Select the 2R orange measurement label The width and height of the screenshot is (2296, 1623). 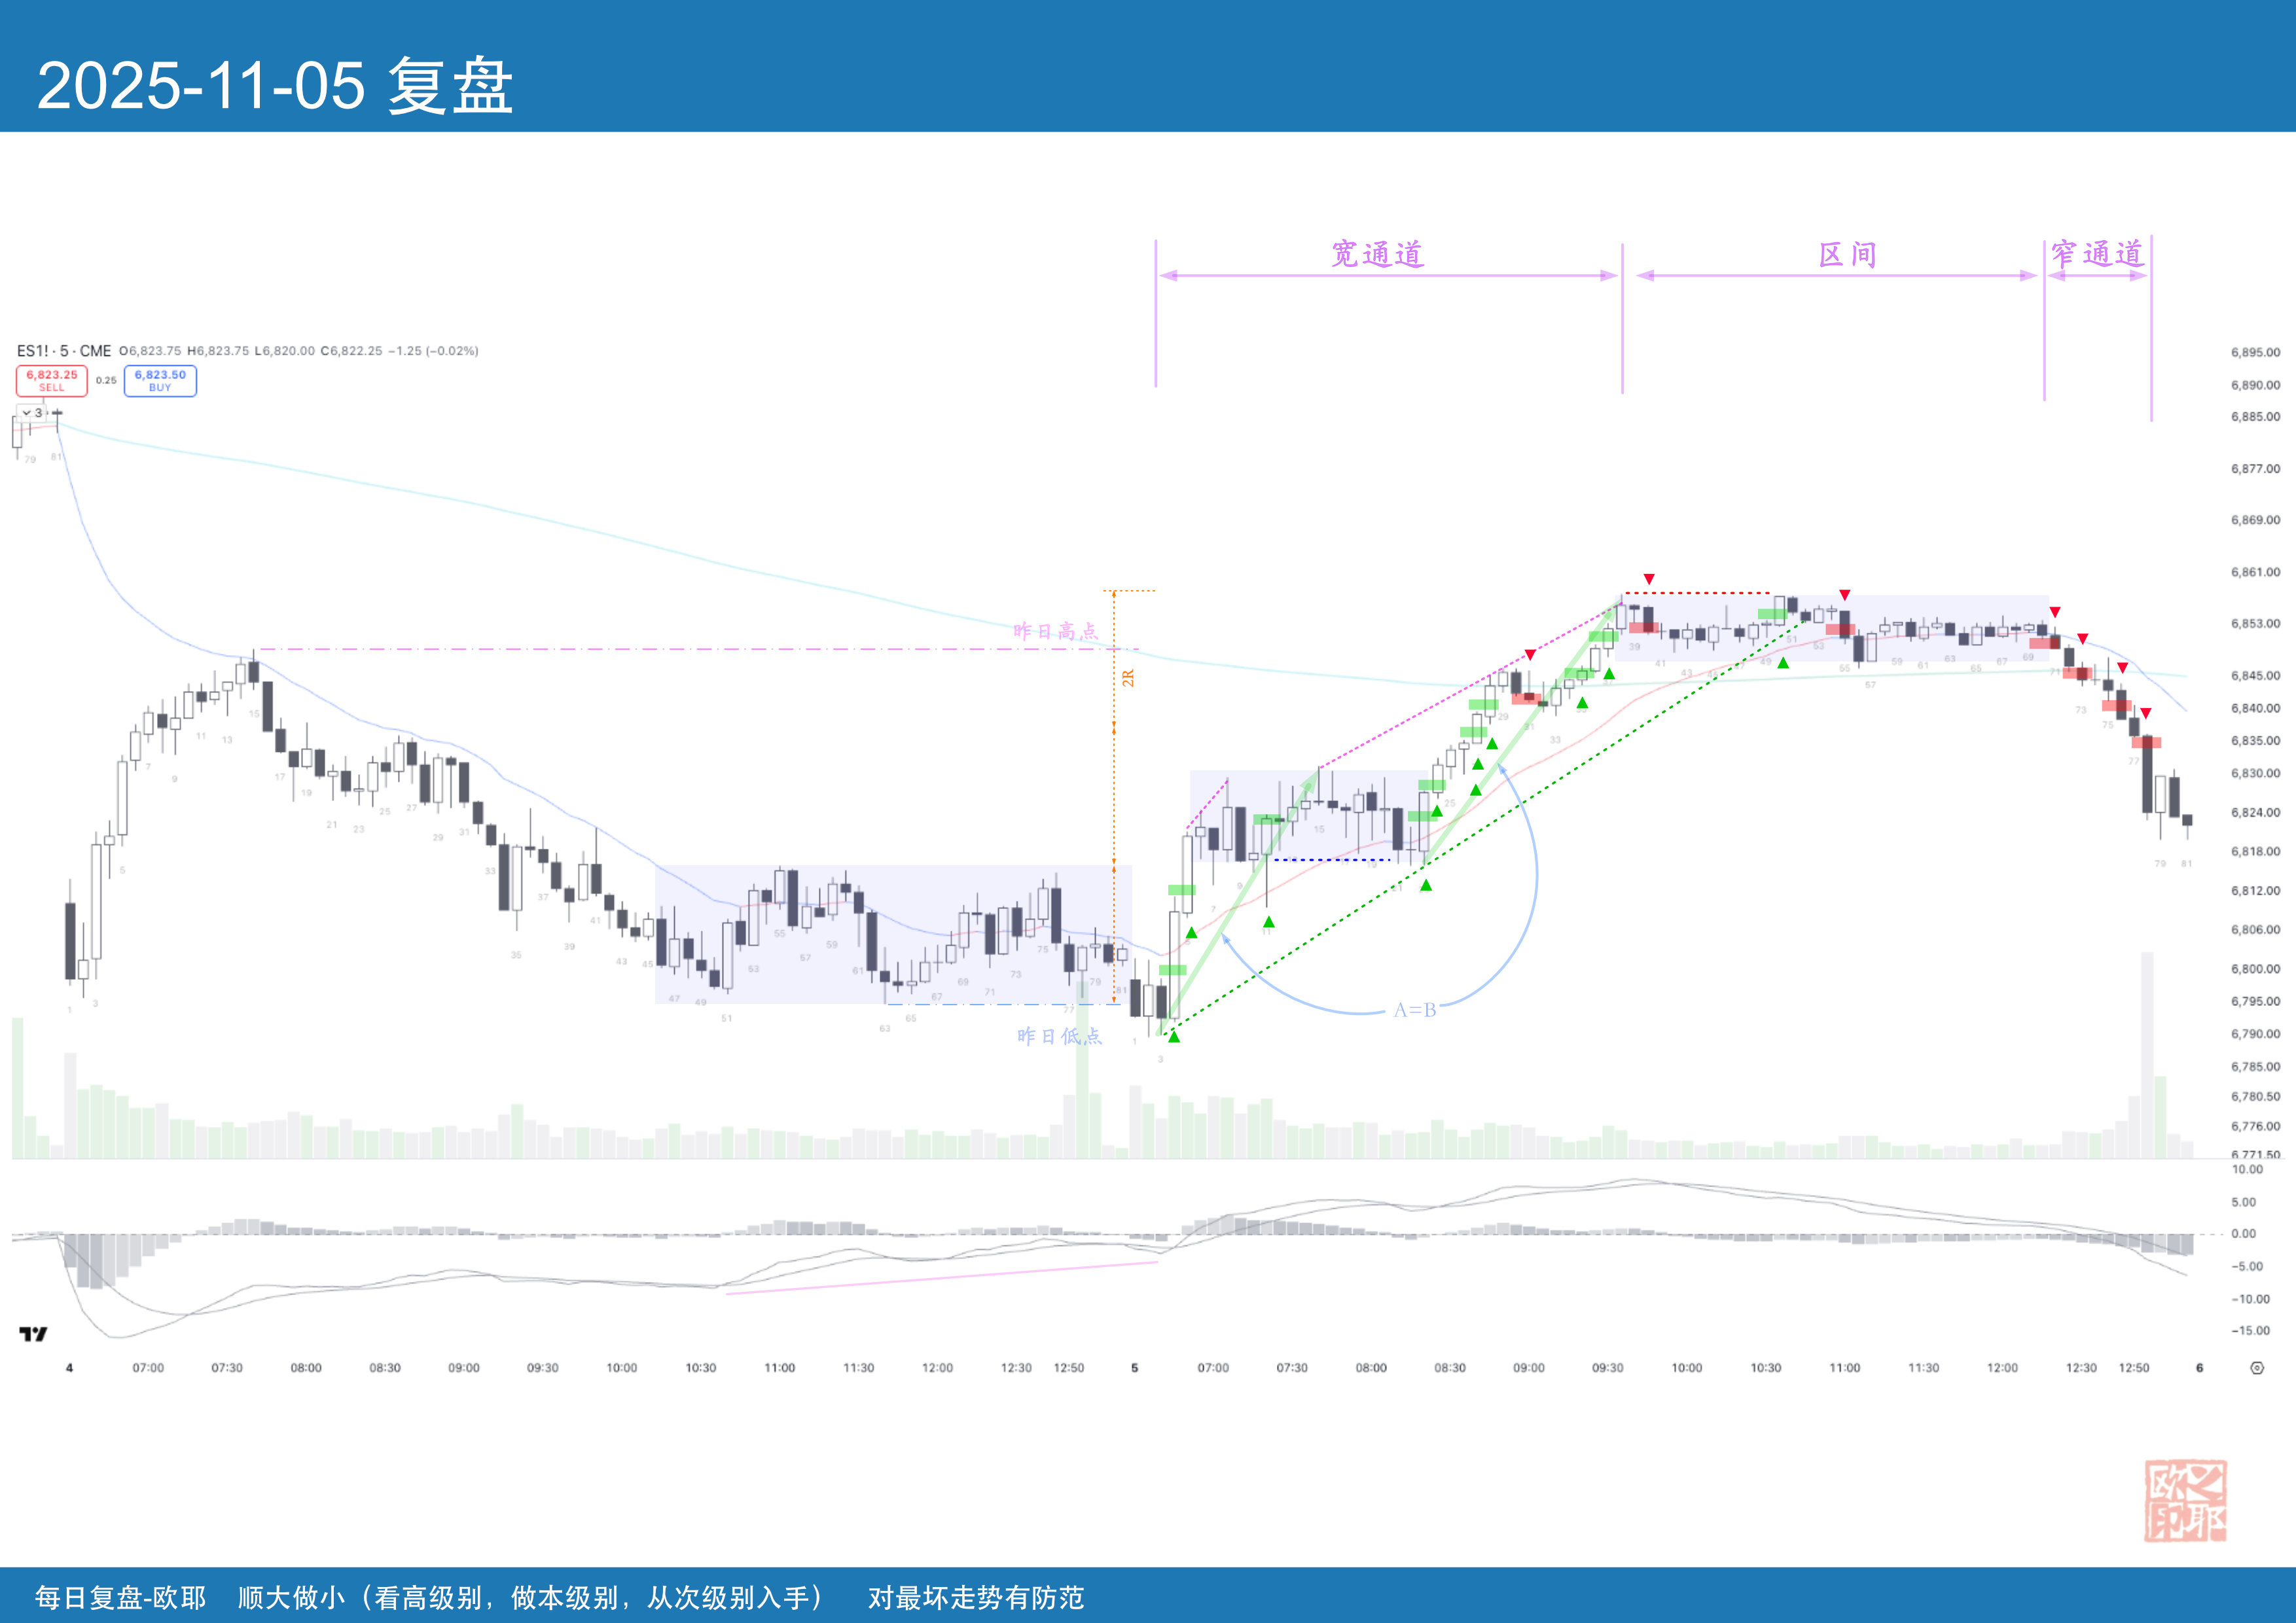[x=1128, y=678]
